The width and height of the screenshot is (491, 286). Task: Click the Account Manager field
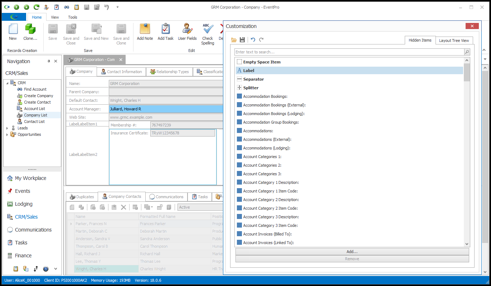tap(166, 109)
